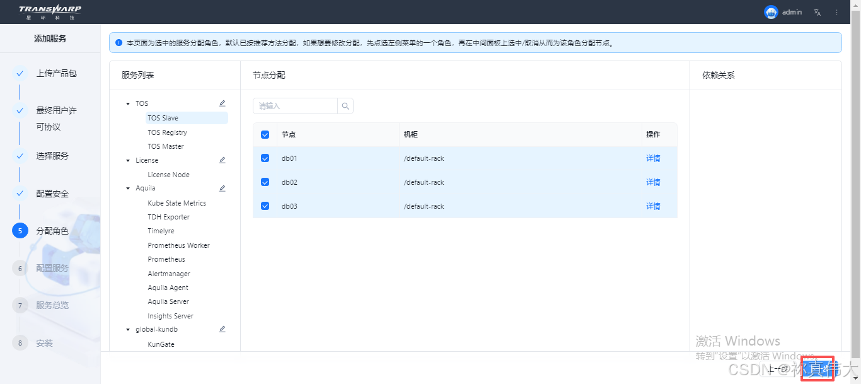Click the Transwarp logo in header
This screenshot has width=861, height=384.
coord(50,12)
